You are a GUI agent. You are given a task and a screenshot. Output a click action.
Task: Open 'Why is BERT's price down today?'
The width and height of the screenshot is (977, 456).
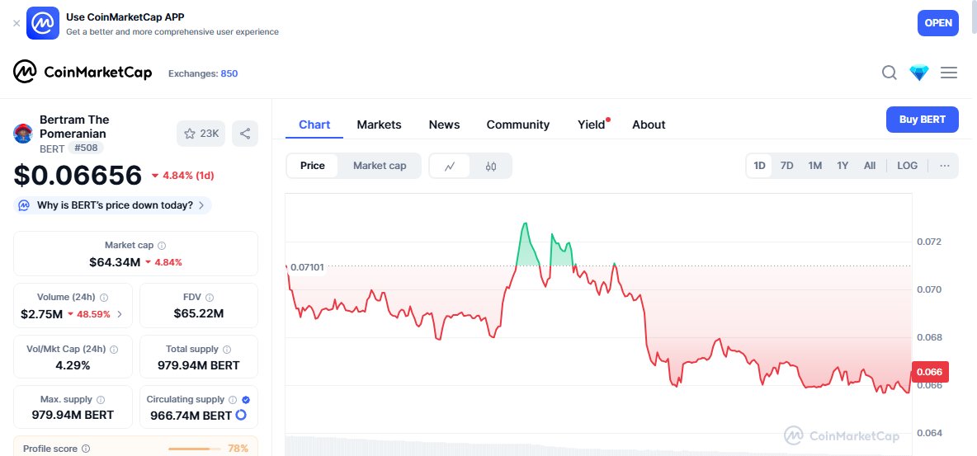pyautogui.click(x=112, y=205)
